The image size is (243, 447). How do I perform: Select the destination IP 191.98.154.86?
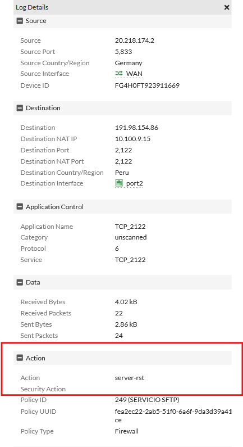(x=136, y=128)
